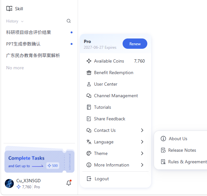Viewport: 207px width, 196px height.
Task: Click the Theme palette icon
Action: pyautogui.click(x=89, y=153)
